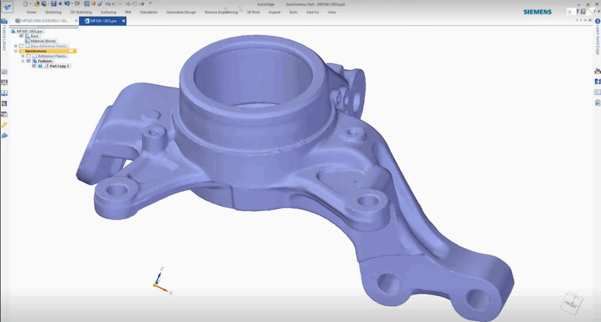Click the Undo arrow in quick access toolbar
This screenshot has width=601, height=322.
tap(67, 4)
